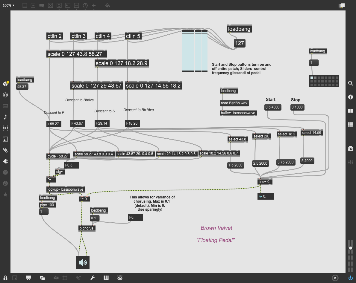Open the Audio notes browser in left sidebar
The image size is (356, 283).
[5, 117]
